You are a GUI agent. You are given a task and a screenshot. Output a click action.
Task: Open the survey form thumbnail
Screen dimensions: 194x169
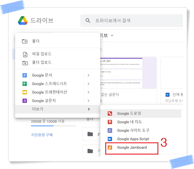click(128, 73)
